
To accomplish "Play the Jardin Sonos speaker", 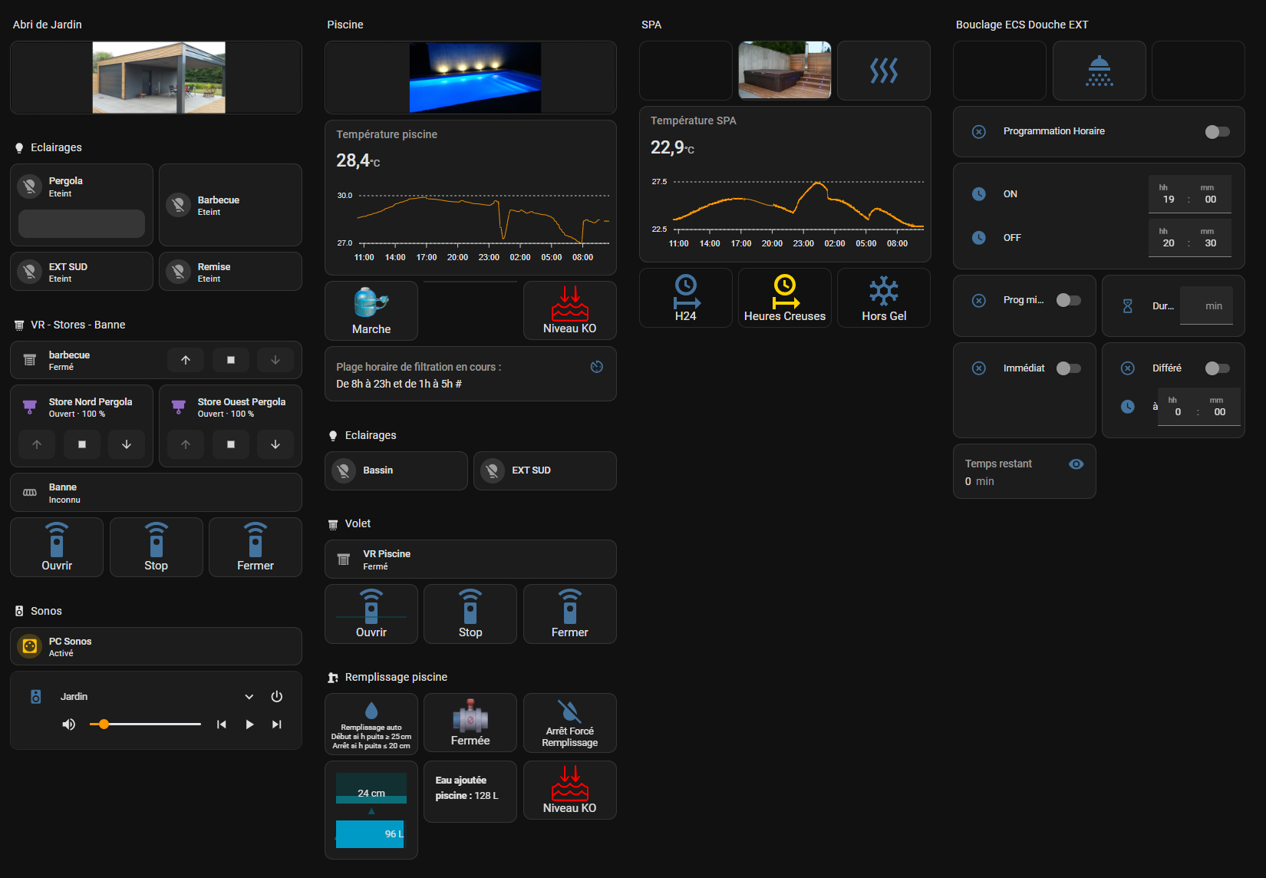I will 249,725.
